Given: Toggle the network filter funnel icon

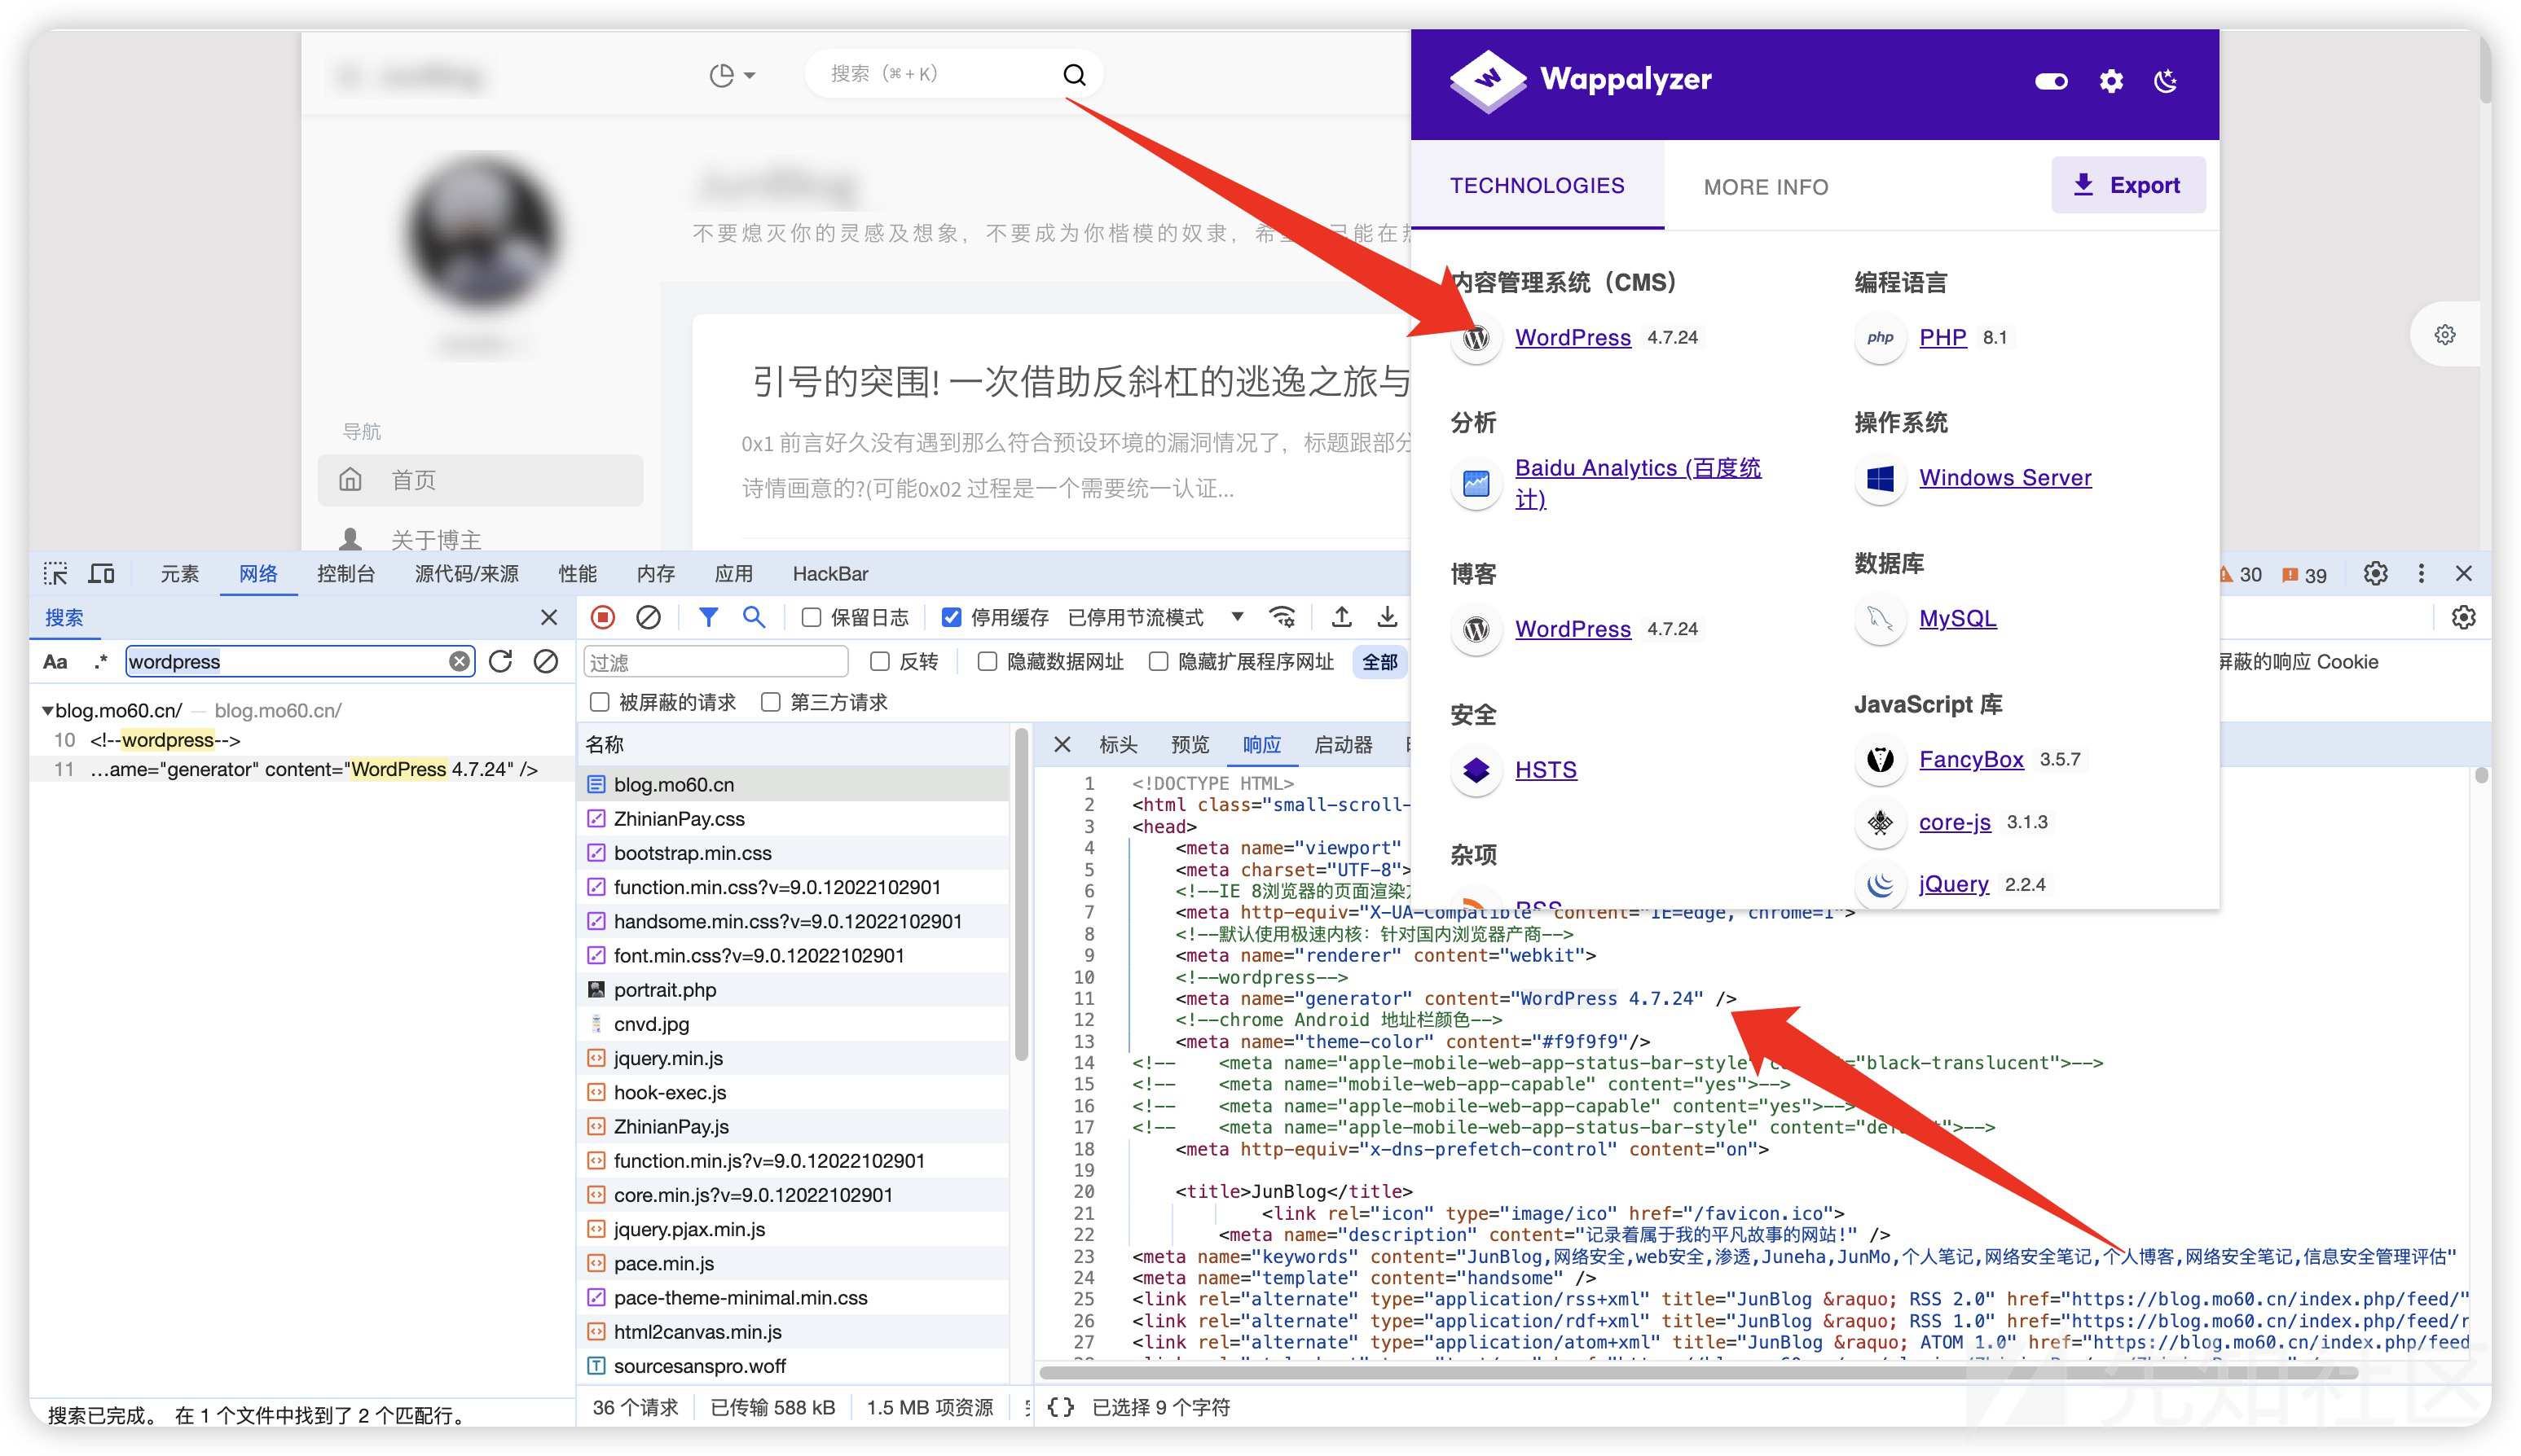Looking at the screenshot, I should 708,617.
